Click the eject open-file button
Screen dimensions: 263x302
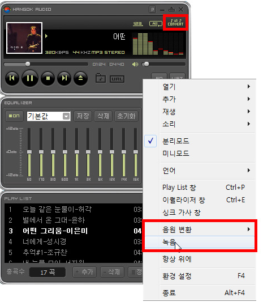coord(80,78)
